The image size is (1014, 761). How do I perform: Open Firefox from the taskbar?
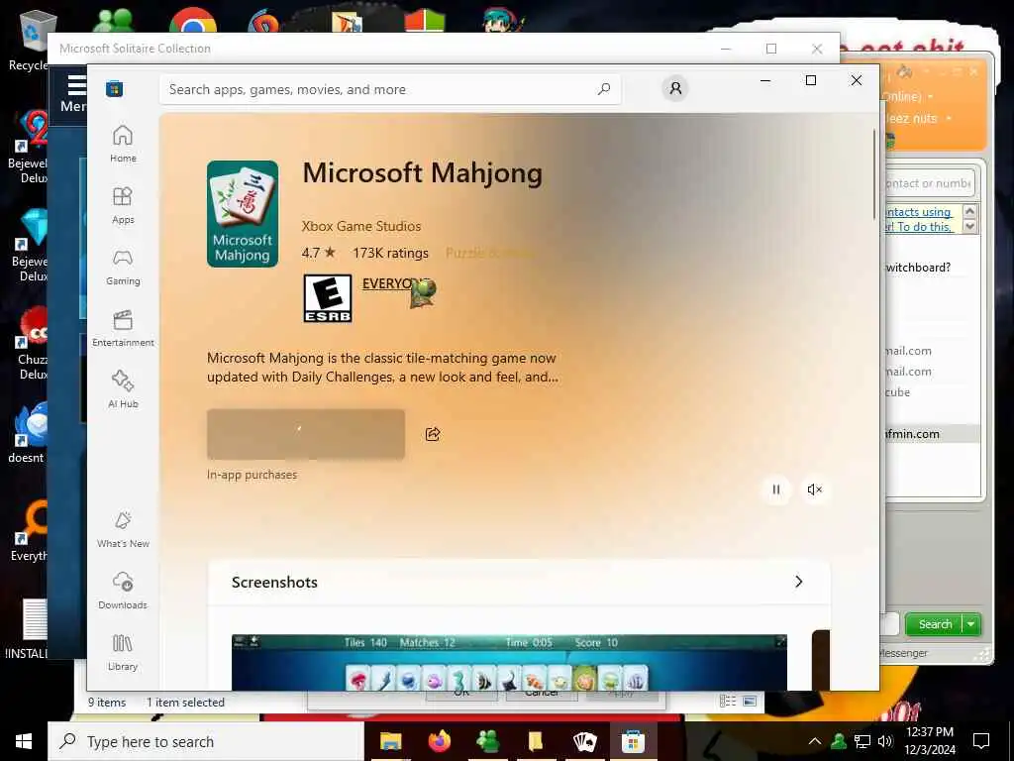[x=439, y=741]
